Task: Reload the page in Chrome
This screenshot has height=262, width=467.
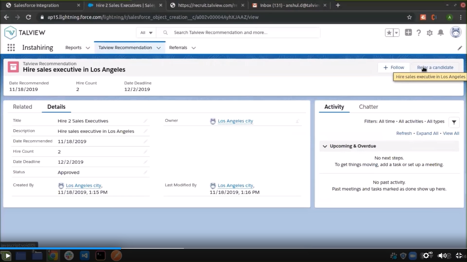Action: click(x=28, y=17)
